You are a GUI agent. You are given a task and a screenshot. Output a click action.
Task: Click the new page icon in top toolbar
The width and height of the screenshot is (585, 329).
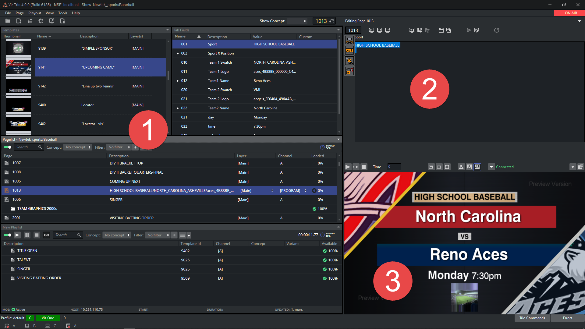pyautogui.click(x=19, y=21)
